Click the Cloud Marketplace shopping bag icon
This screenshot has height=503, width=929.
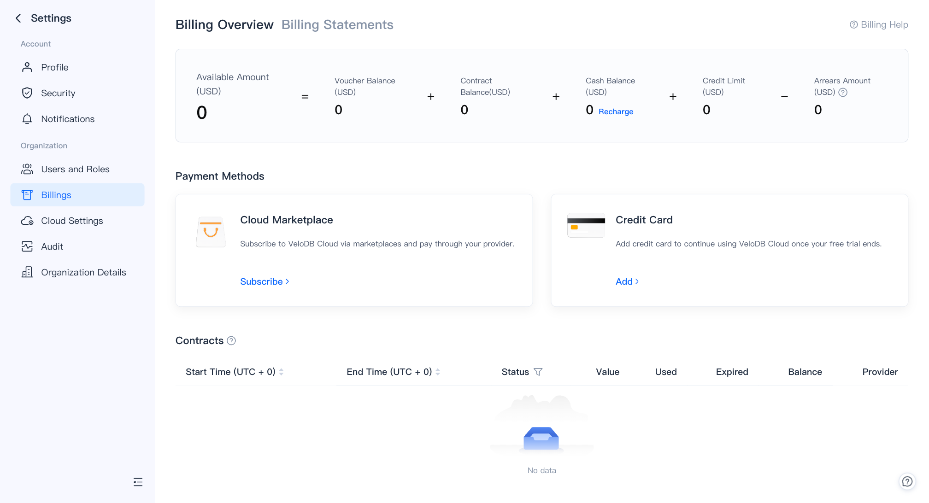(x=211, y=231)
